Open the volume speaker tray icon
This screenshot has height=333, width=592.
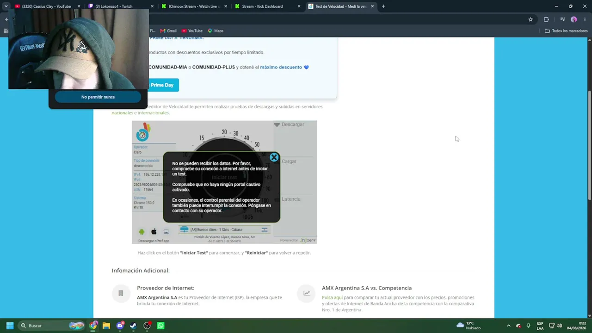(x=559, y=326)
